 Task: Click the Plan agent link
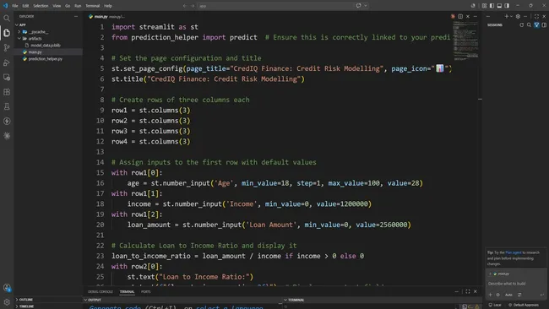(514, 252)
